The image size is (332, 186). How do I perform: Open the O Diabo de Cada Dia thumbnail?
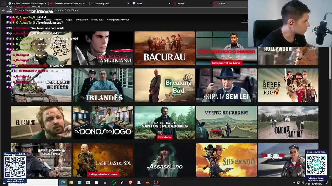(x=288, y=123)
